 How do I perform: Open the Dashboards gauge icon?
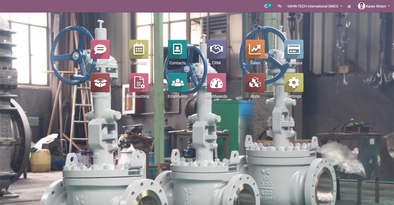tap(216, 83)
